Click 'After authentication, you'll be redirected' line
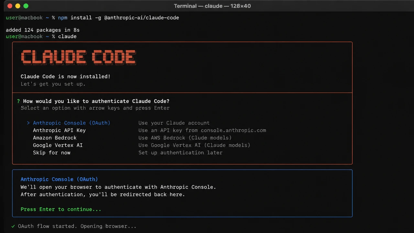The image size is (414, 233). (x=103, y=194)
